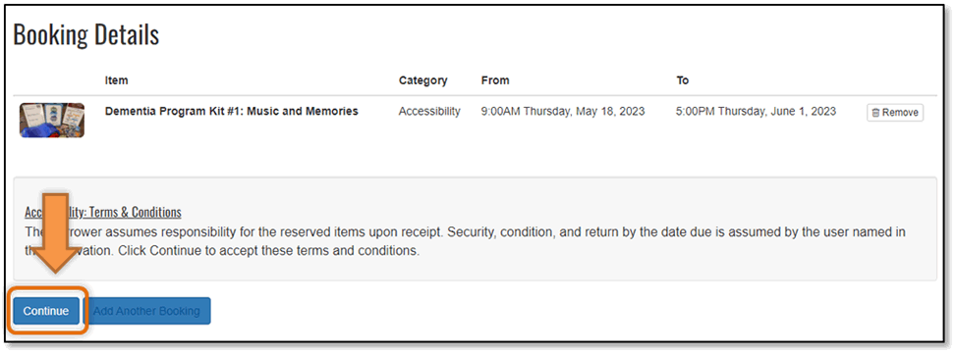Select the Accessibility category cell
The width and height of the screenshot is (956, 354).
(x=429, y=112)
